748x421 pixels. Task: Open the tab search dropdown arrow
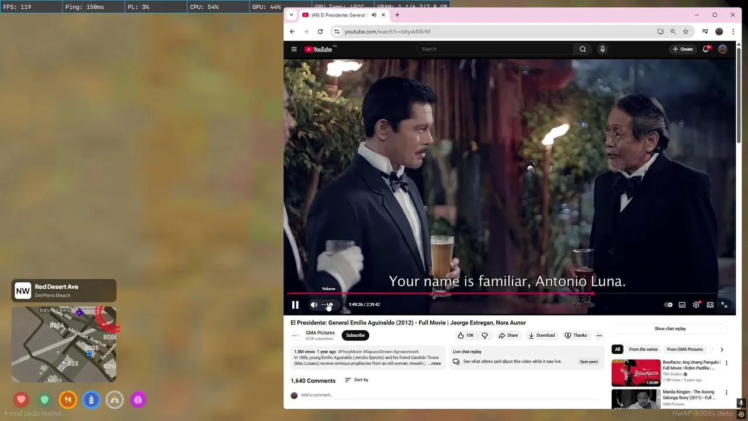tap(291, 15)
